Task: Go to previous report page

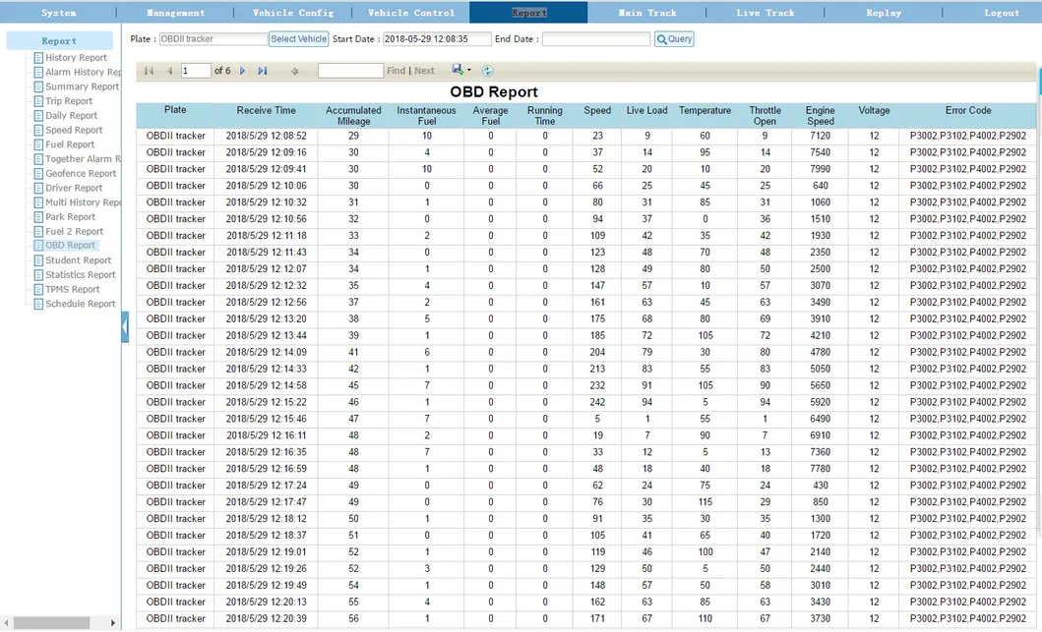Action: 169,71
